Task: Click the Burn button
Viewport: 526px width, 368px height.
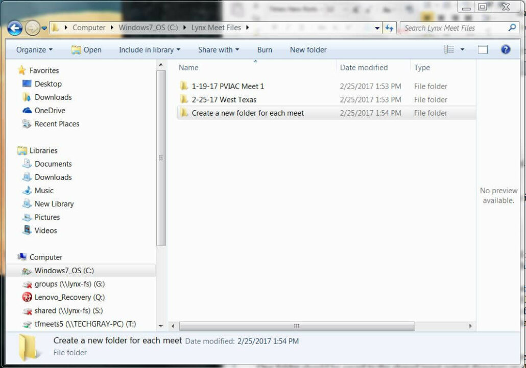Action: click(x=265, y=49)
